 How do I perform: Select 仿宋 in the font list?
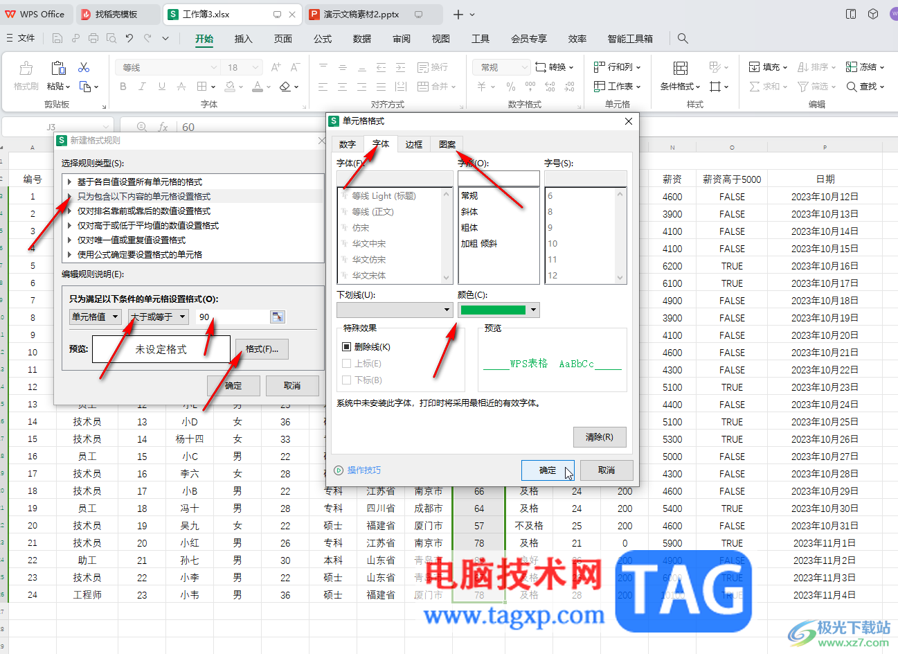pos(361,227)
